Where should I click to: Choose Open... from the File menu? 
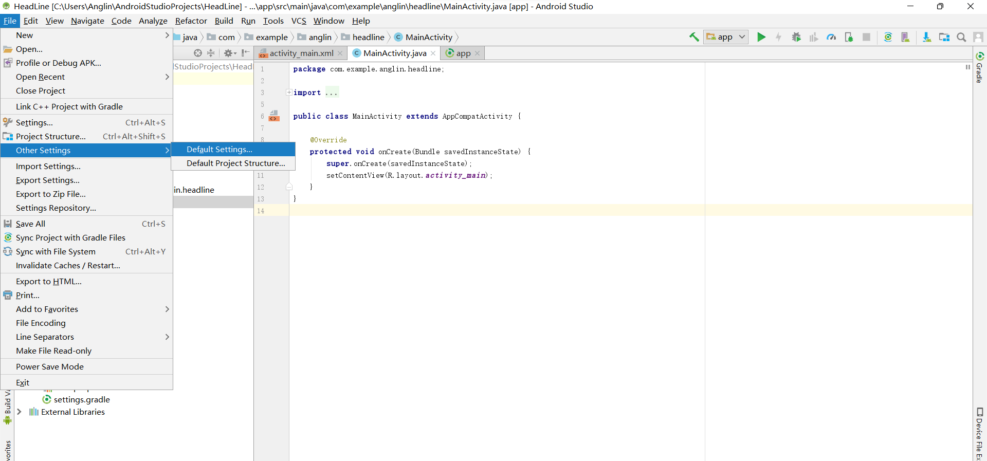pyautogui.click(x=86, y=49)
